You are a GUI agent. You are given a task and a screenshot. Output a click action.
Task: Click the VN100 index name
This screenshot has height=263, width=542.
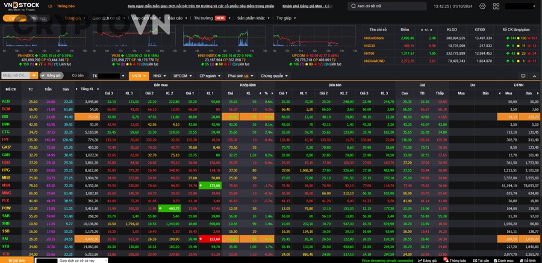point(369,53)
